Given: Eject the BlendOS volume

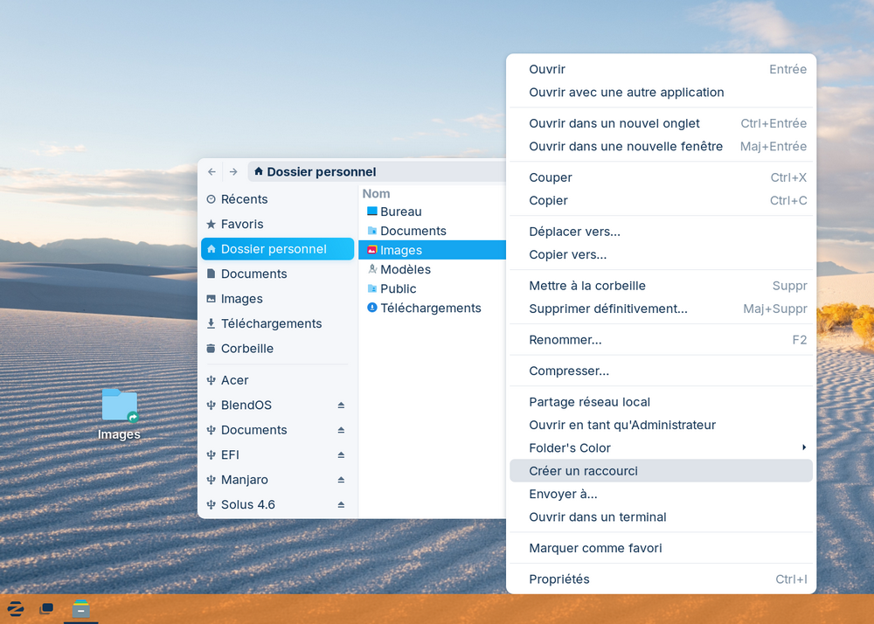Looking at the screenshot, I should pos(341,406).
